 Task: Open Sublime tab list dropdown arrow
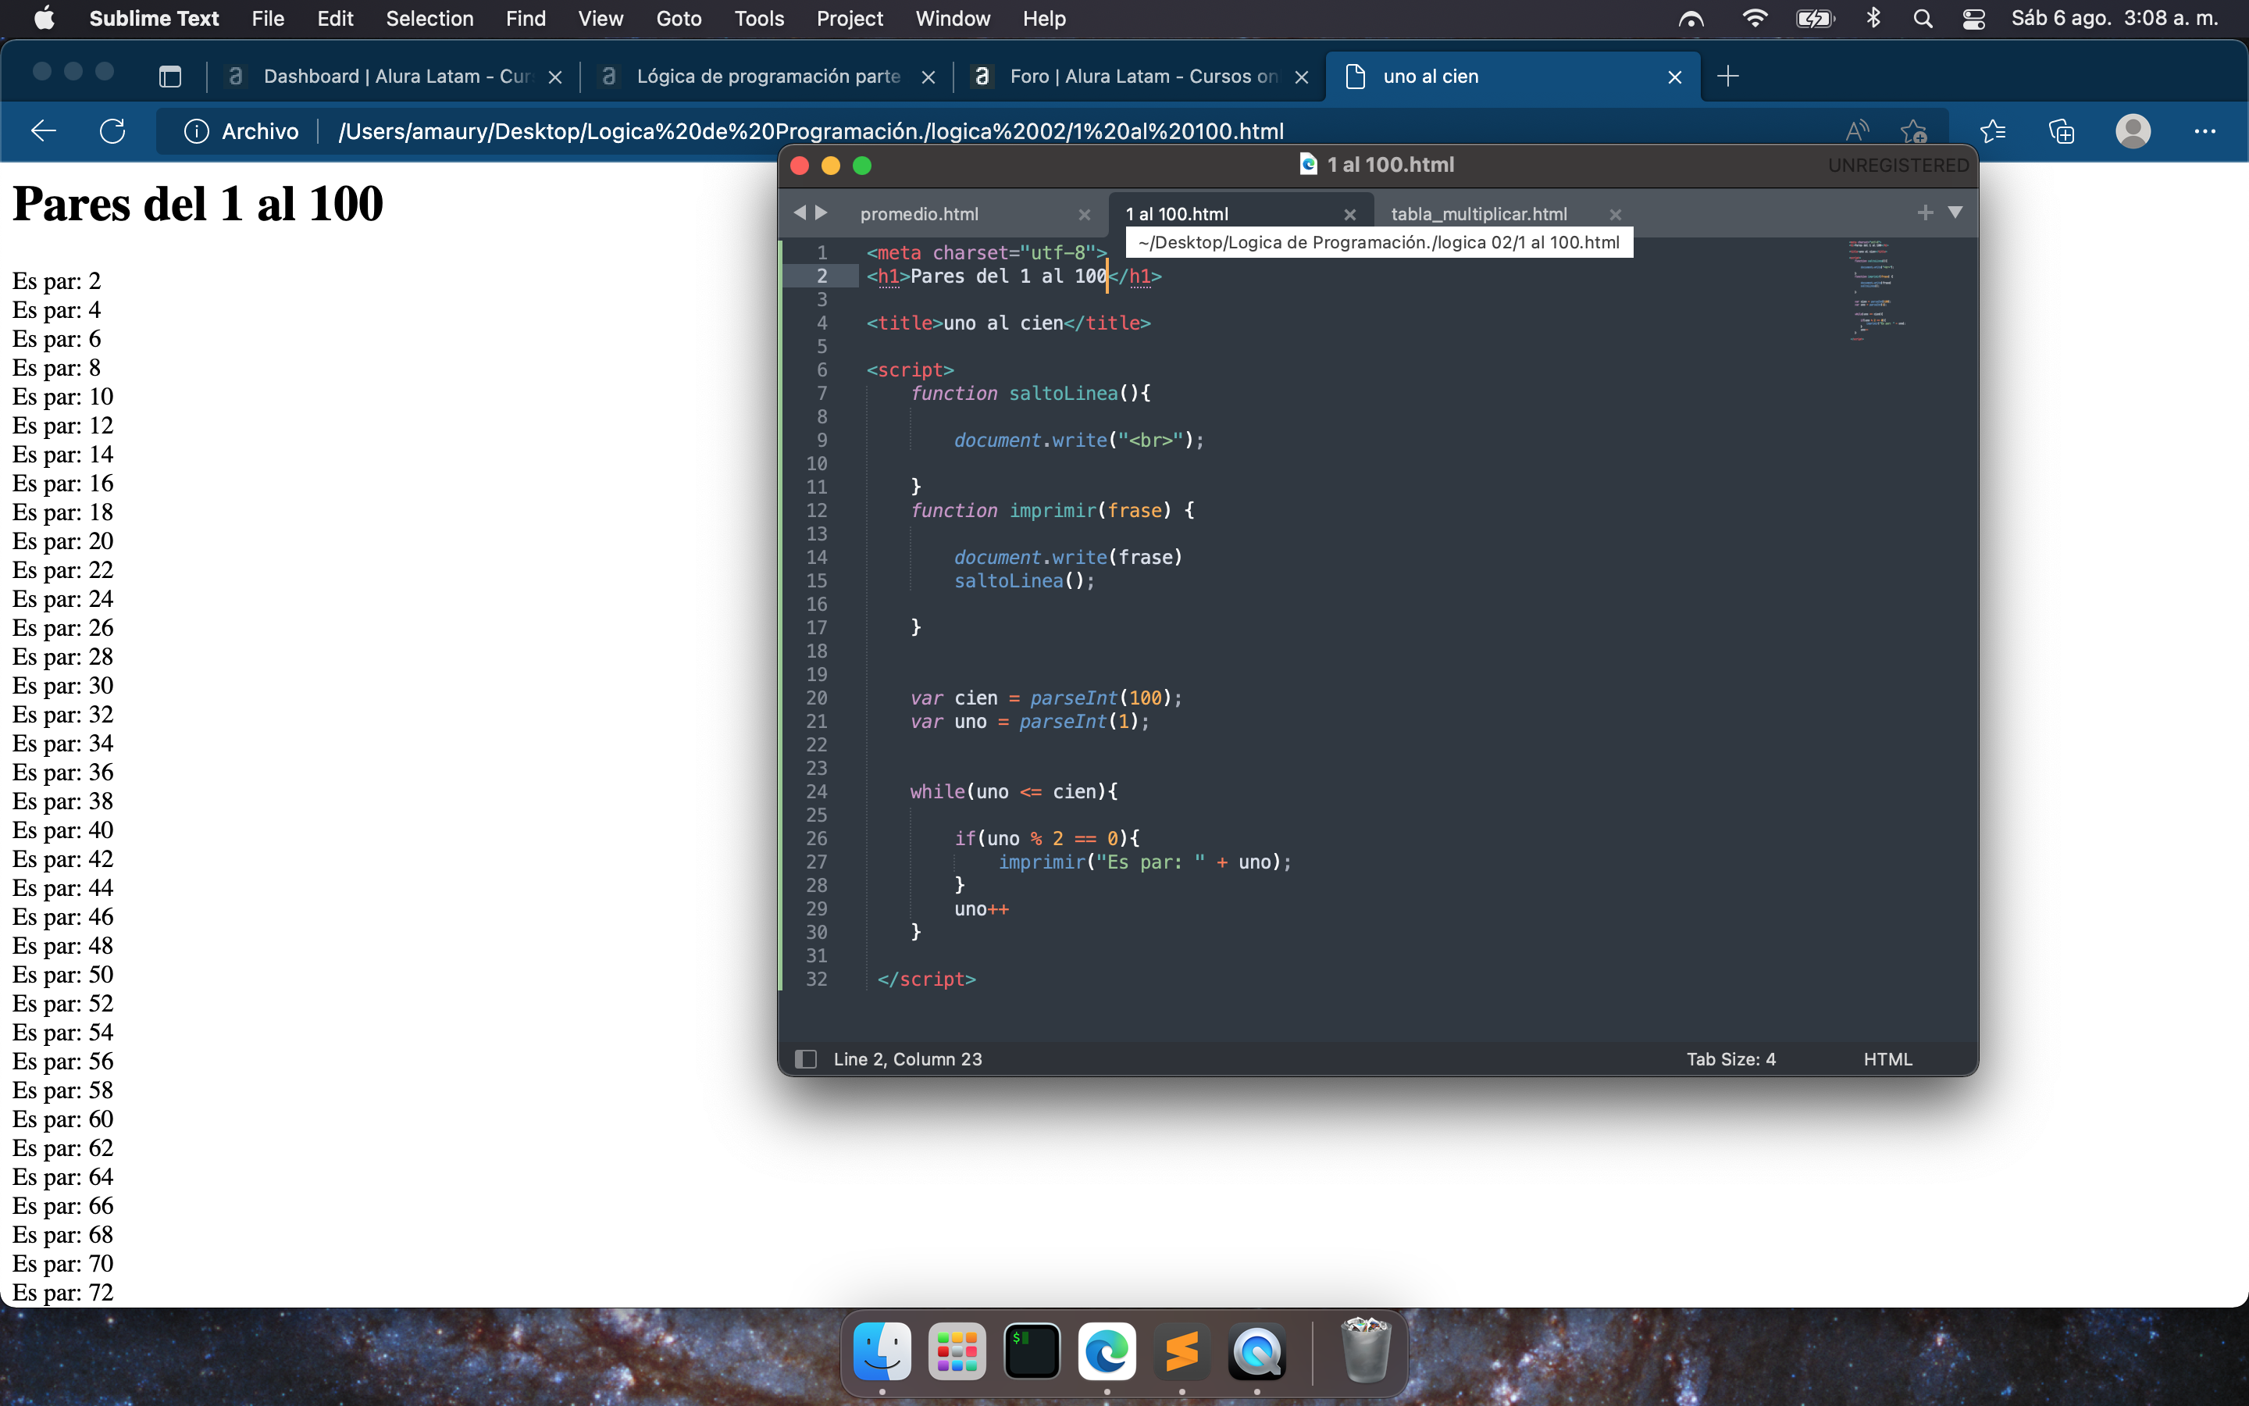tap(1955, 212)
